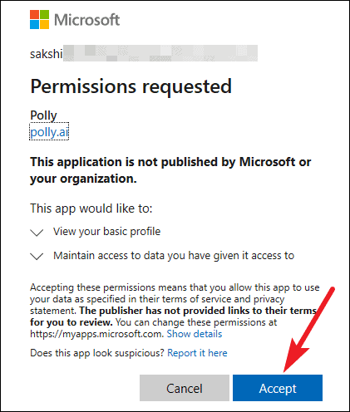This screenshot has width=350, height=412.
Task: Expand the chevron beside Maintain access to data
Action: pyautogui.click(x=37, y=257)
